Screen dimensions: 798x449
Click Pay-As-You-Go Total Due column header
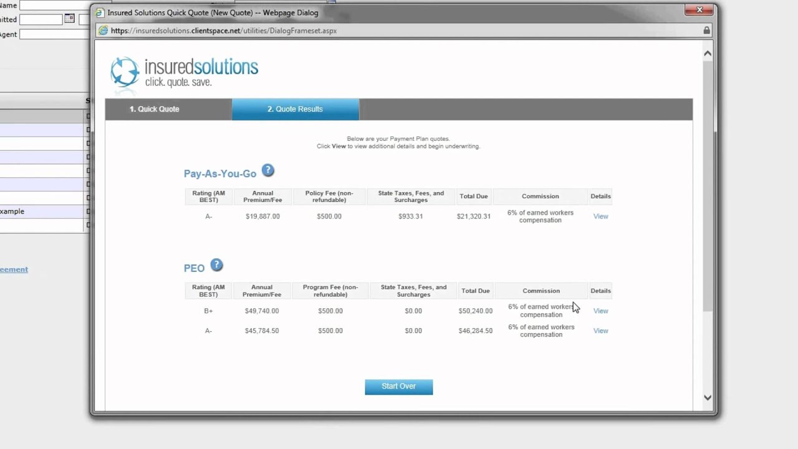[474, 196]
